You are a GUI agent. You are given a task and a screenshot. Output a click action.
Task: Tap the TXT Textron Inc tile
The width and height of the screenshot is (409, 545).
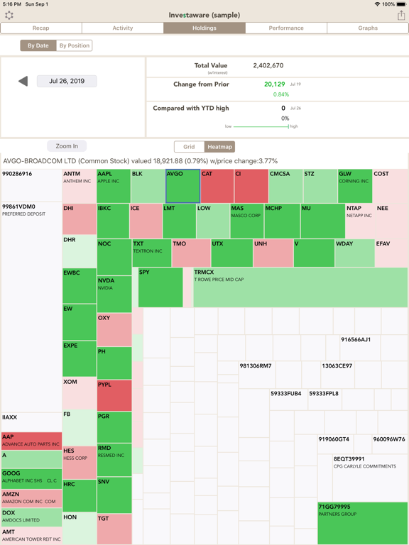tap(152, 253)
